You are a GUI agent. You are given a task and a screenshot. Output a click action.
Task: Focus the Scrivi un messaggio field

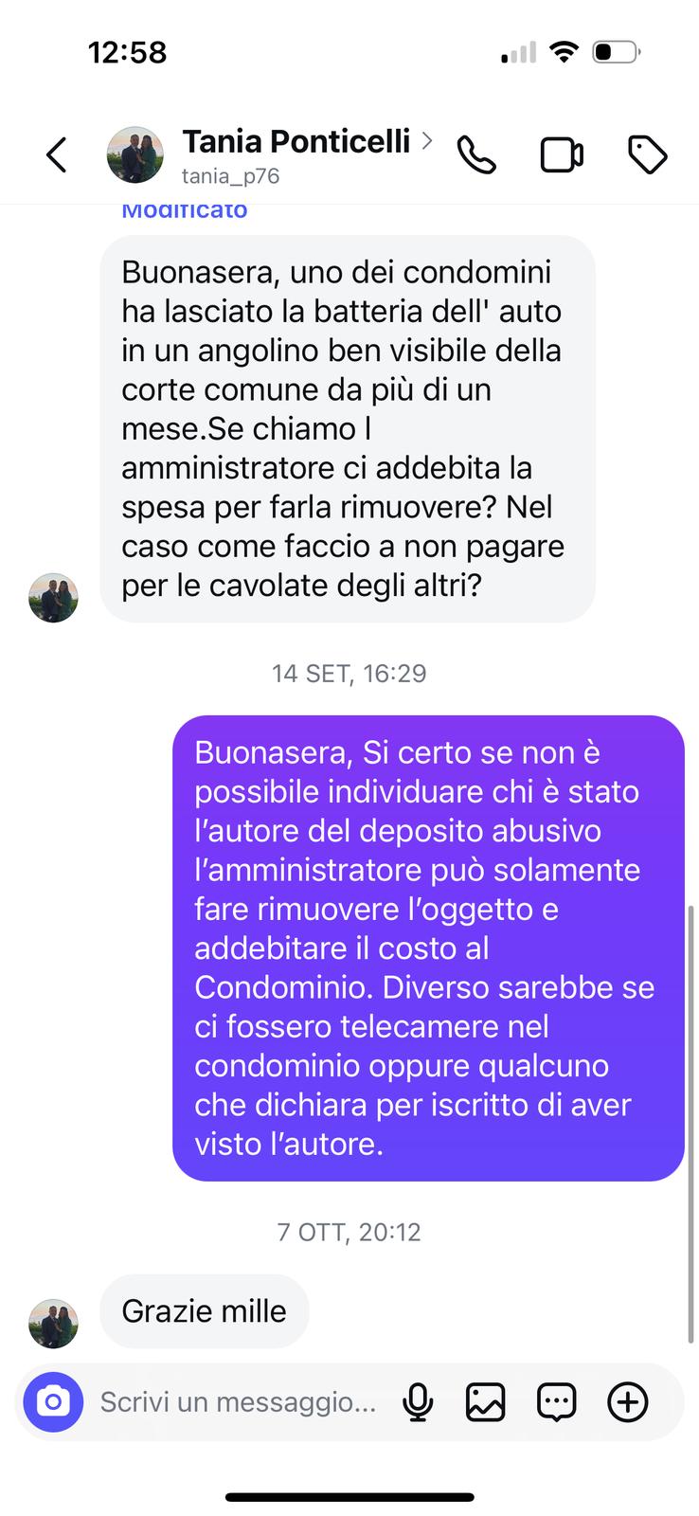[239, 1401]
